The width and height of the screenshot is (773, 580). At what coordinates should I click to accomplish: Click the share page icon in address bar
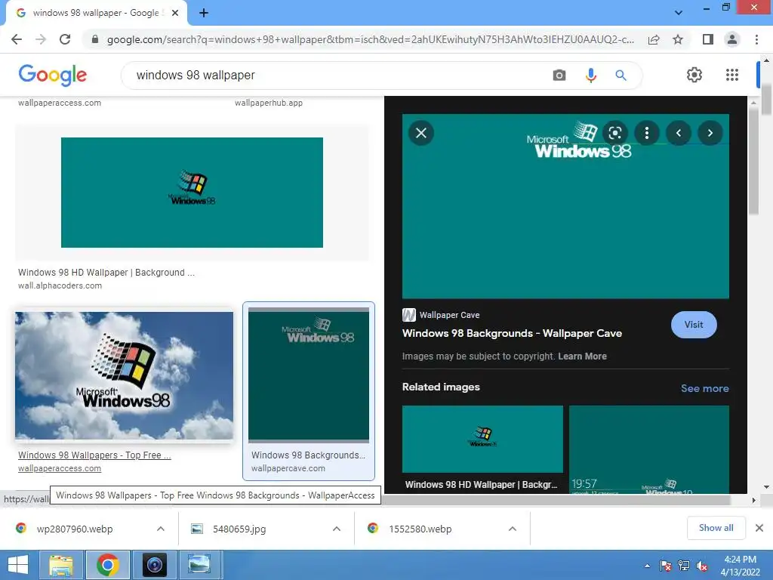click(x=654, y=39)
